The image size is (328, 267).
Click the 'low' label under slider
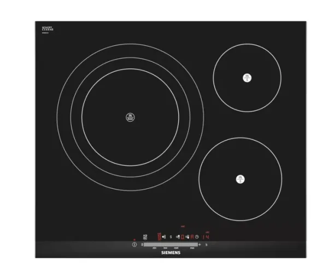tap(165, 248)
